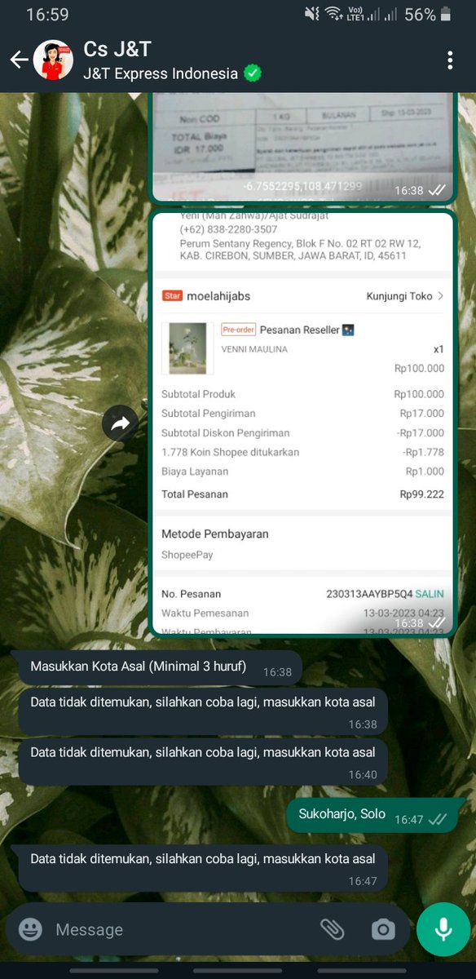This screenshot has width=476, height=979.
Task: Tap the muted sound icon in the status bar
Action: 311,14
